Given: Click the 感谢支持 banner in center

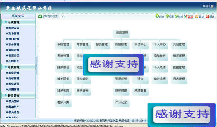Looking at the screenshot, I should [x=114, y=65].
